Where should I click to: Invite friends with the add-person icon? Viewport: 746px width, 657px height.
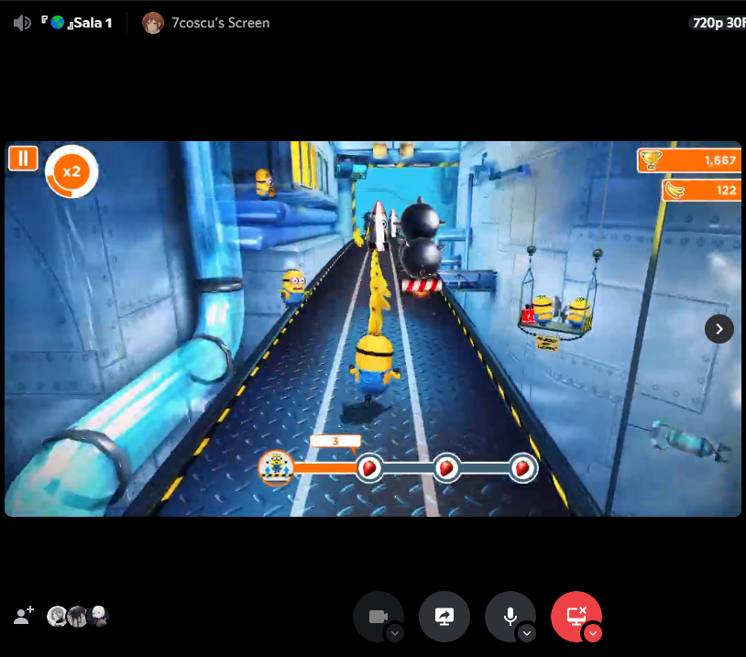(23, 616)
